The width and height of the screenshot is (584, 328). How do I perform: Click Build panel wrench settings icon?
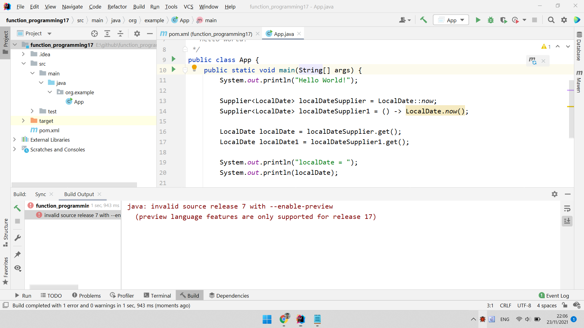pos(17,238)
